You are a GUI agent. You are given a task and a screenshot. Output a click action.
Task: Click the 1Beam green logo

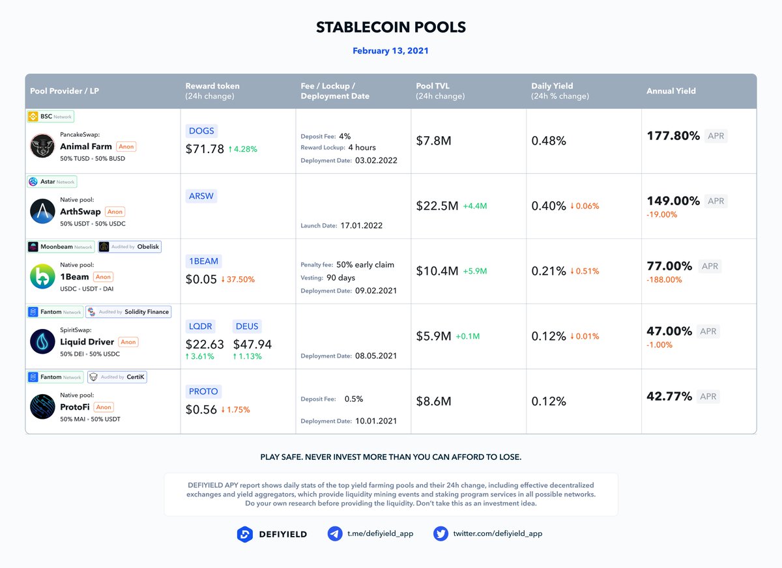(43, 276)
